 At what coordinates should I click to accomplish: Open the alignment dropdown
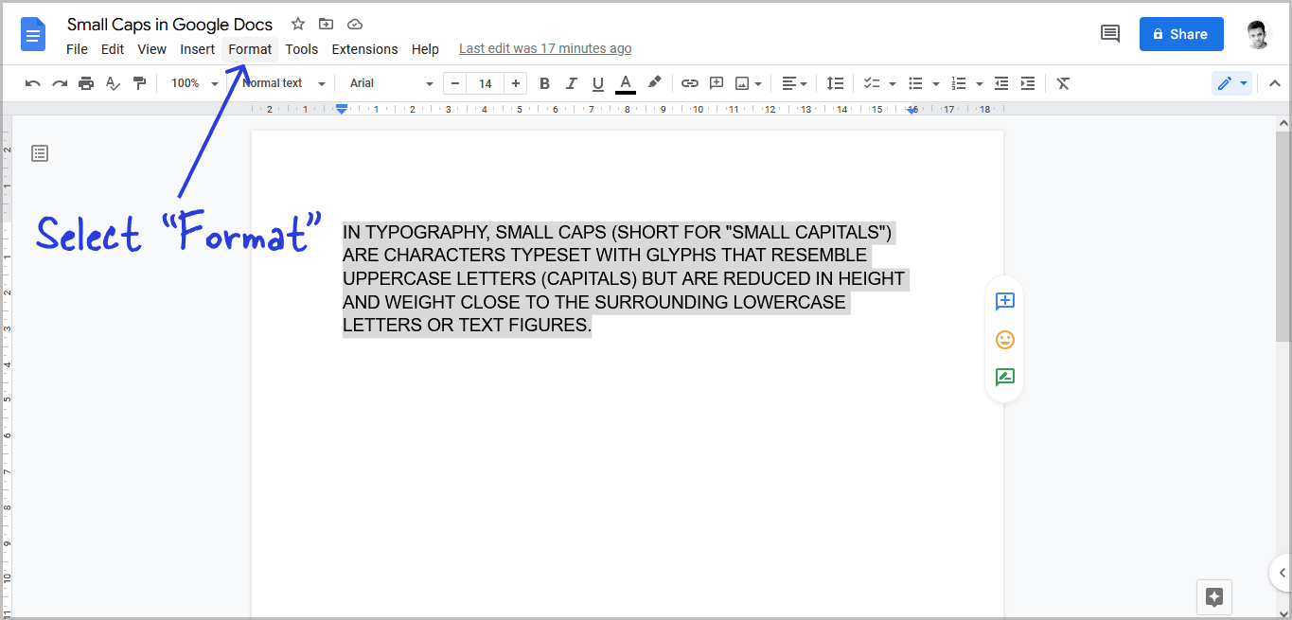click(x=794, y=83)
